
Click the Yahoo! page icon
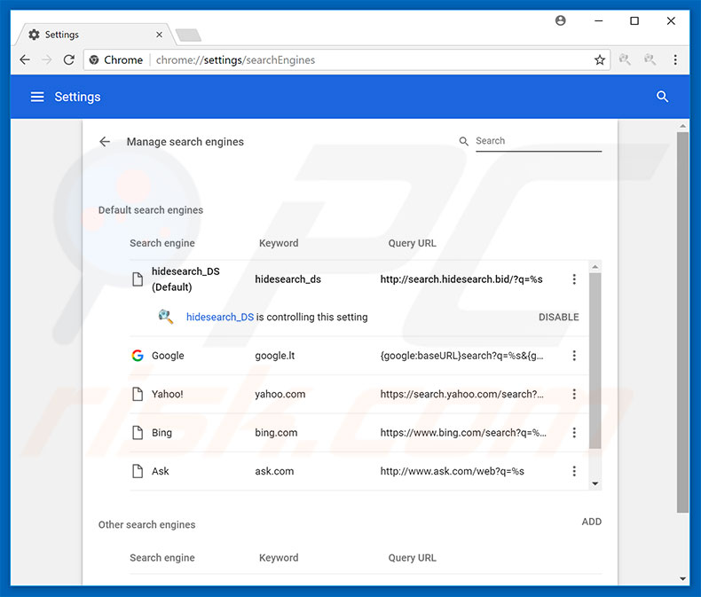[x=138, y=394]
